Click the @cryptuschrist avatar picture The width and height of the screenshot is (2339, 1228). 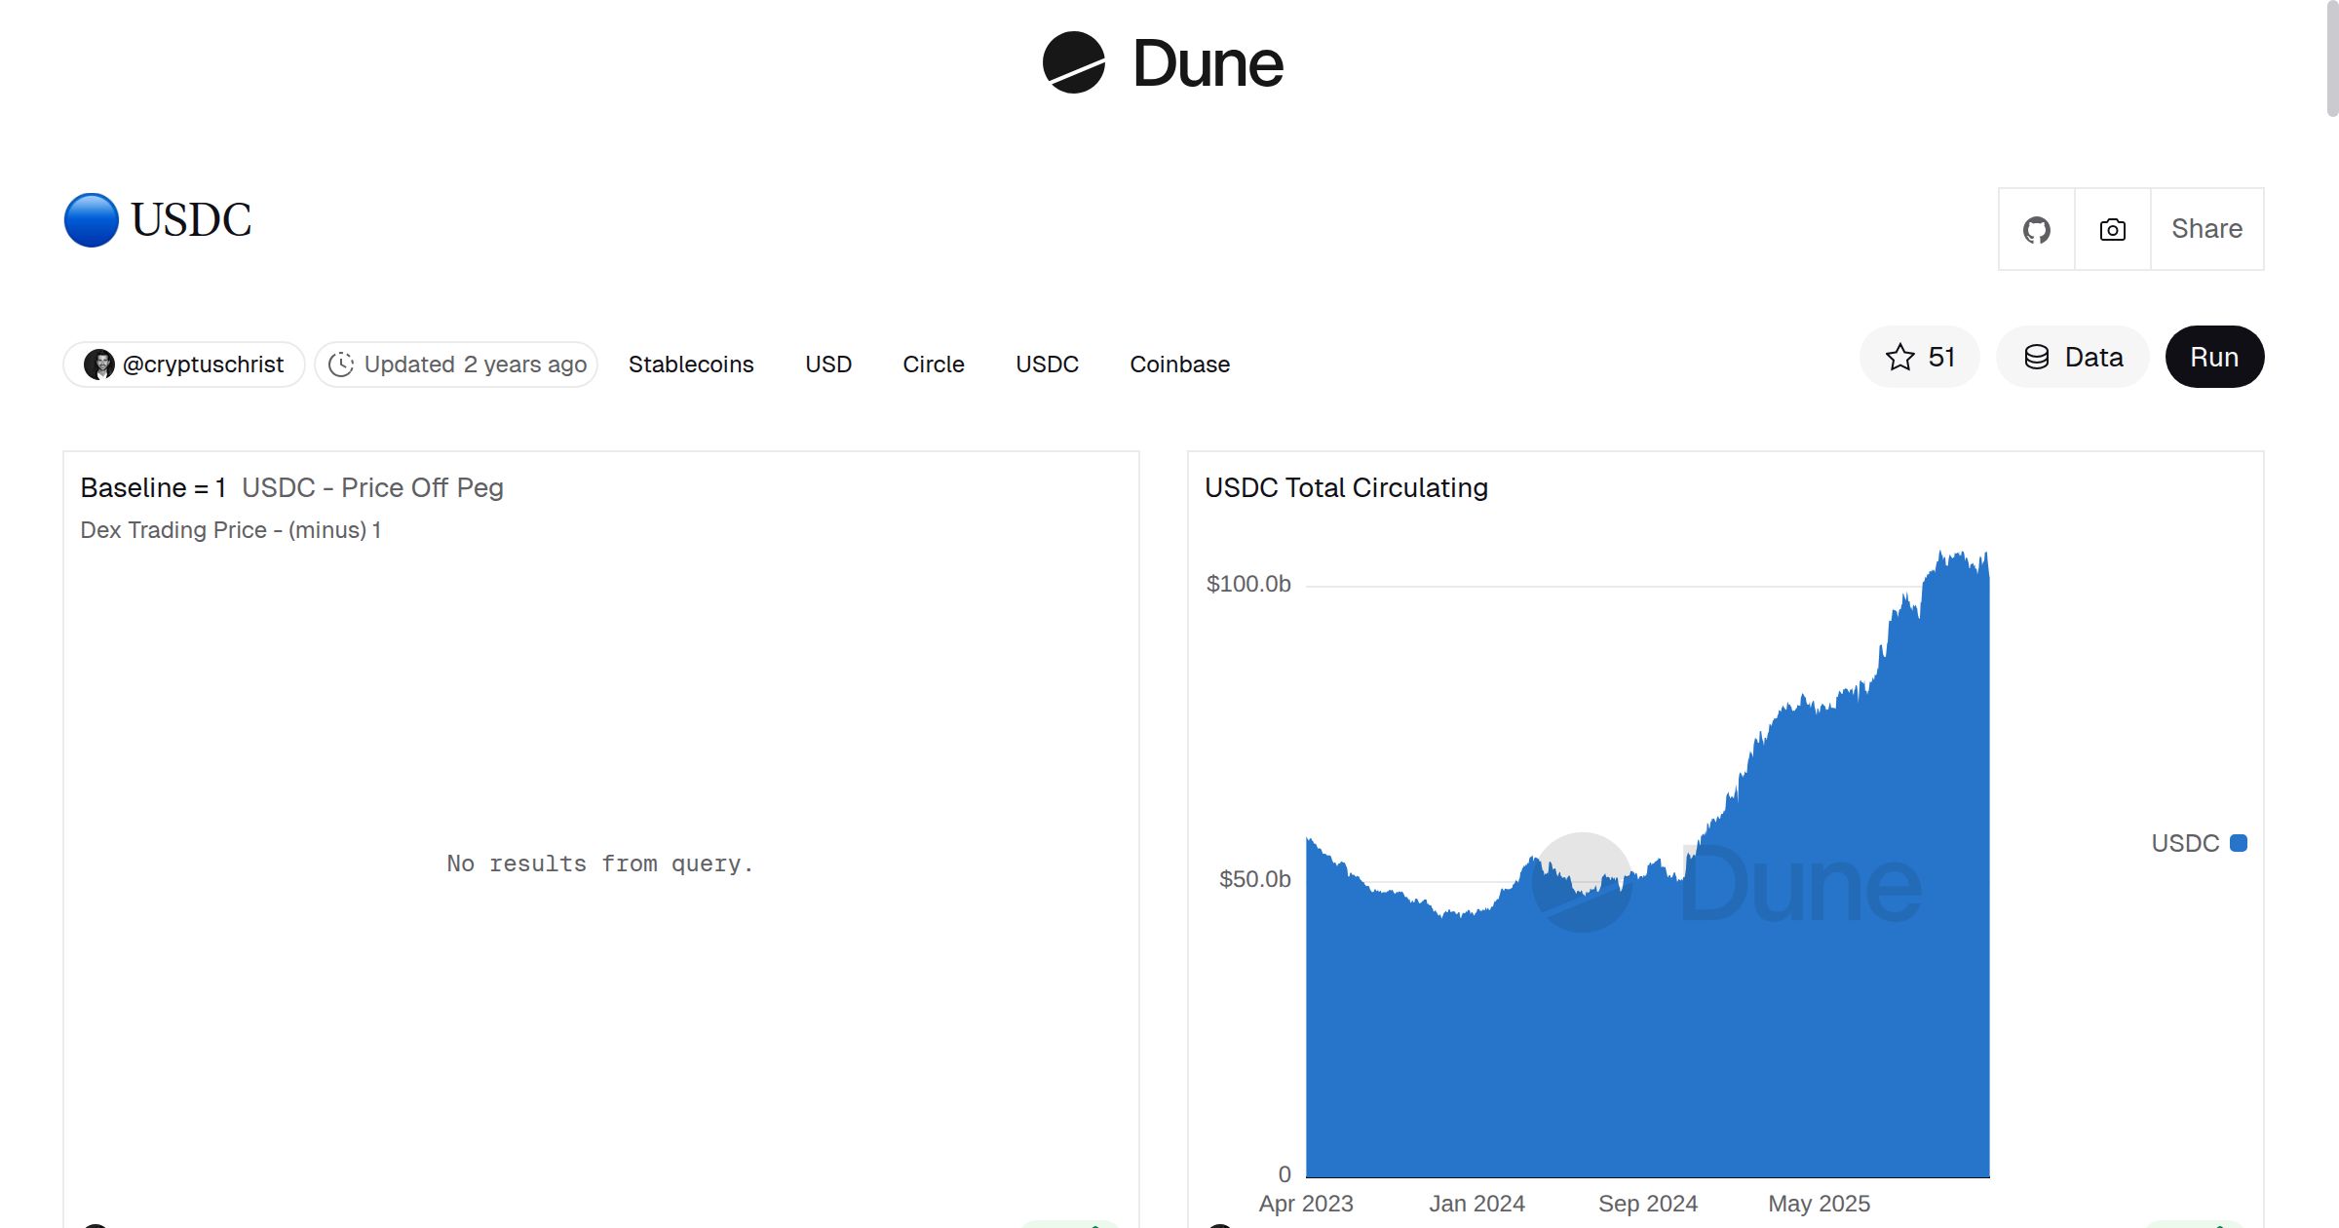pyautogui.click(x=101, y=364)
